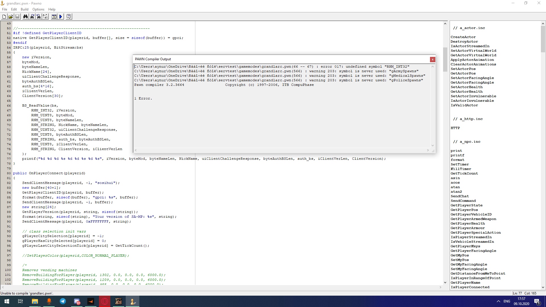The height and width of the screenshot is (307, 546).
Task: Select HTTP in the function list
Action: (455, 128)
